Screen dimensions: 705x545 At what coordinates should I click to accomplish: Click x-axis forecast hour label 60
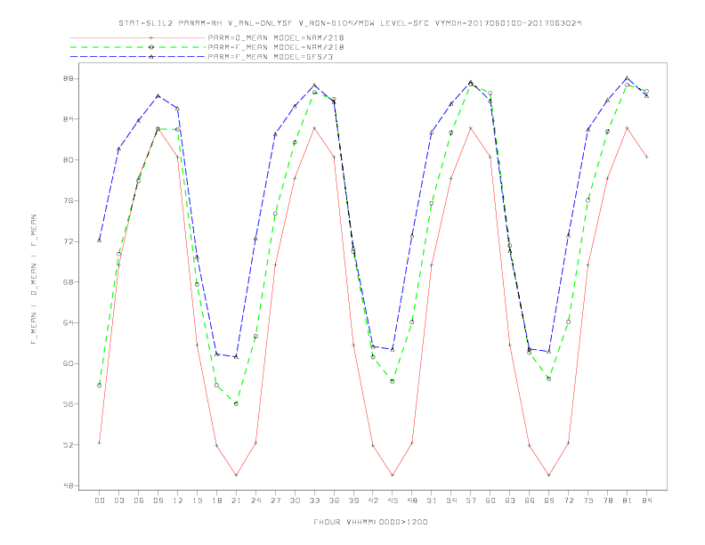point(490,500)
